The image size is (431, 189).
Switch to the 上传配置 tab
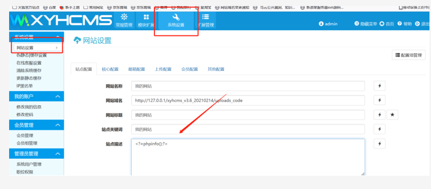[x=163, y=69]
